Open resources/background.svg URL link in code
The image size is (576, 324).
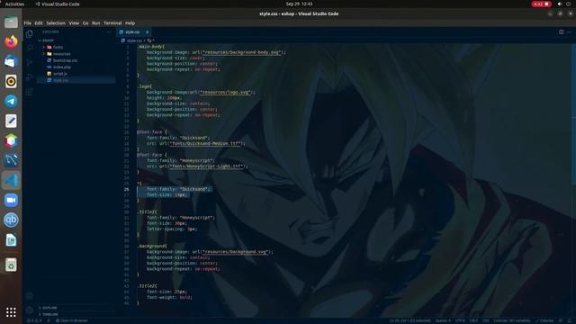click(x=236, y=252)
